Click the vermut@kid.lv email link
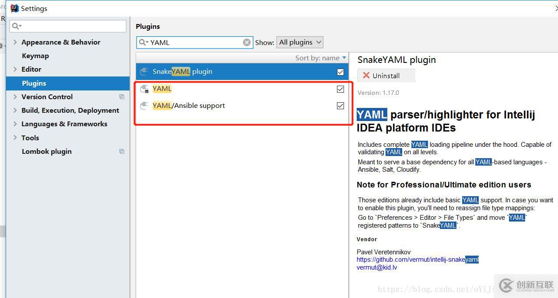Image resolution: width=558 pixels, height=298 pixels. coord(376,267)
